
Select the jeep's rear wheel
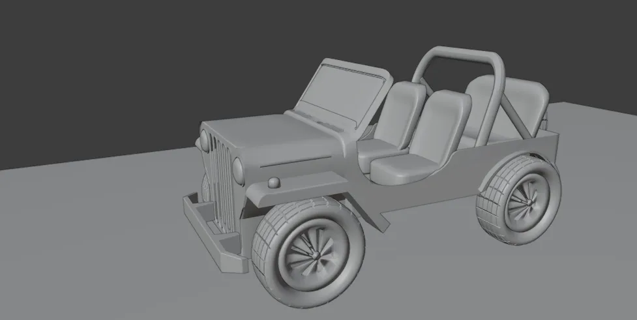pyautogui.click(x=518, y=200)
